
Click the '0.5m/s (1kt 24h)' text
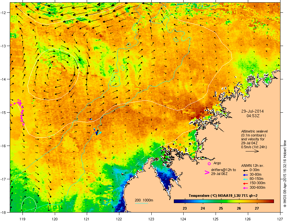pos(254,147)
